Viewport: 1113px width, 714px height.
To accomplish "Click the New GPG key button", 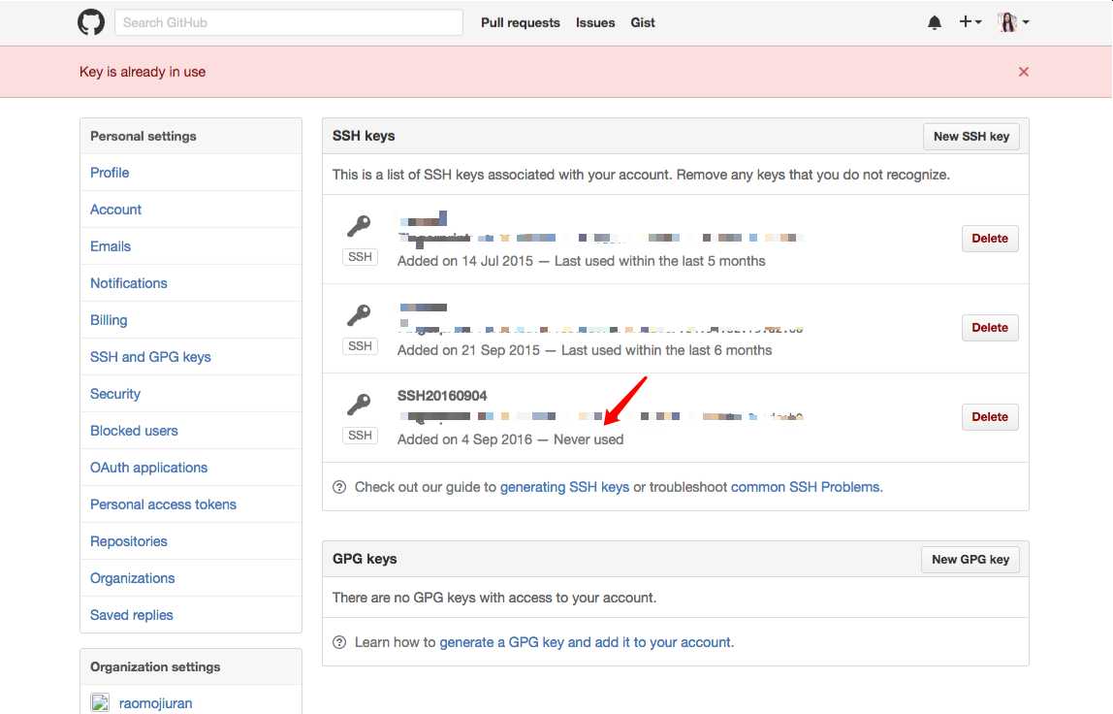I will [970, 560].
